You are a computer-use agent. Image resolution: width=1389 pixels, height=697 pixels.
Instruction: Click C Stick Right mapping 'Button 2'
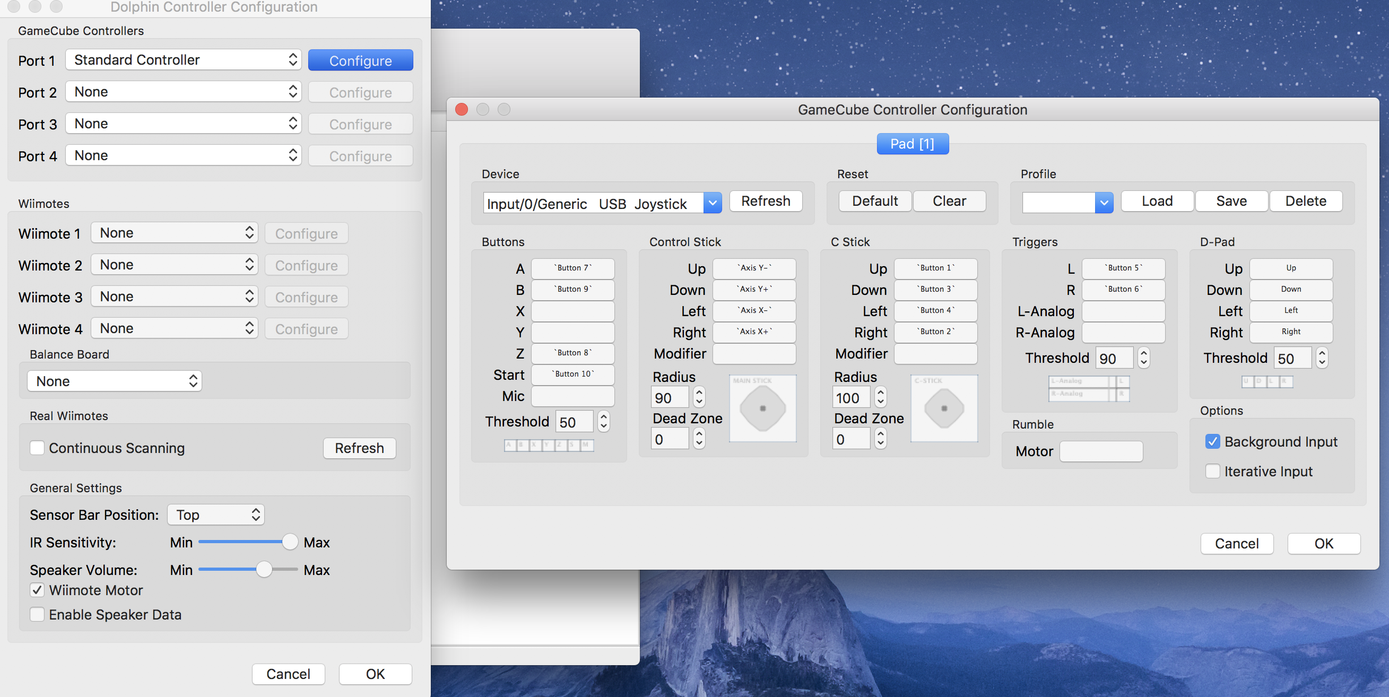(935, 332)
